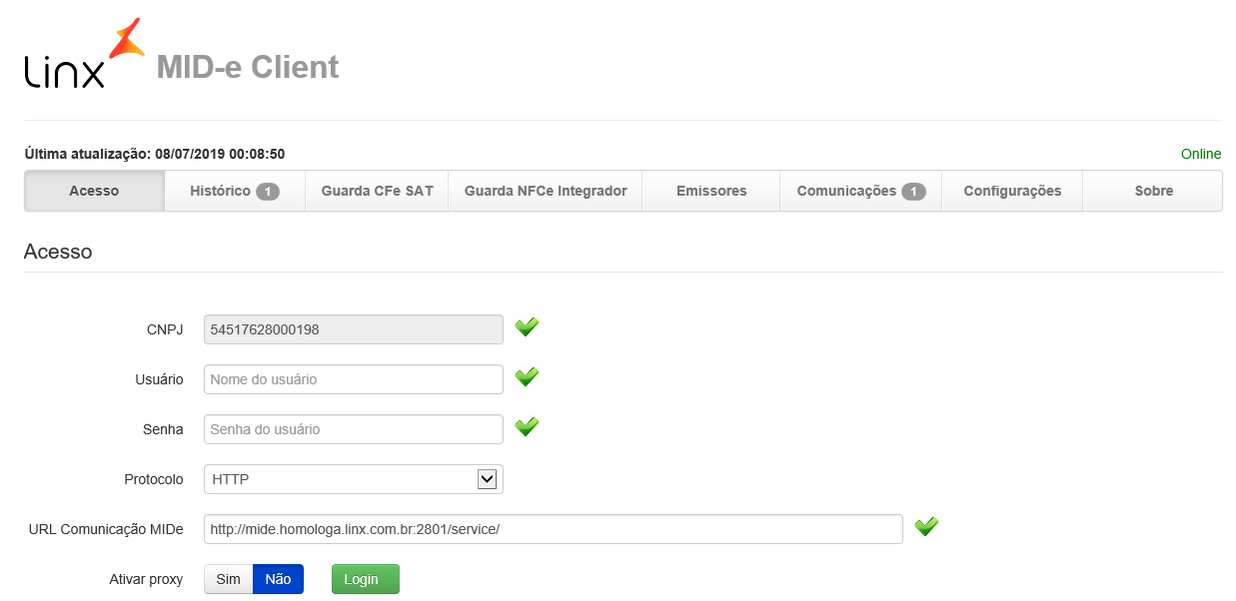Click the green checkmark beside Senha field
Screen dimensions: 1236x601
(527, 427)
